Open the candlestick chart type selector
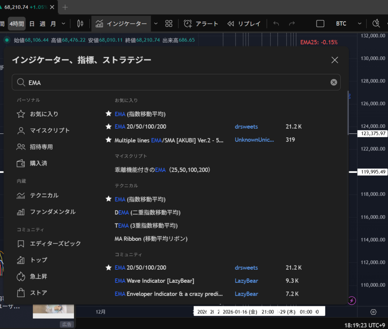The width and height of the screenshot is (388, 329). point(80,24)
